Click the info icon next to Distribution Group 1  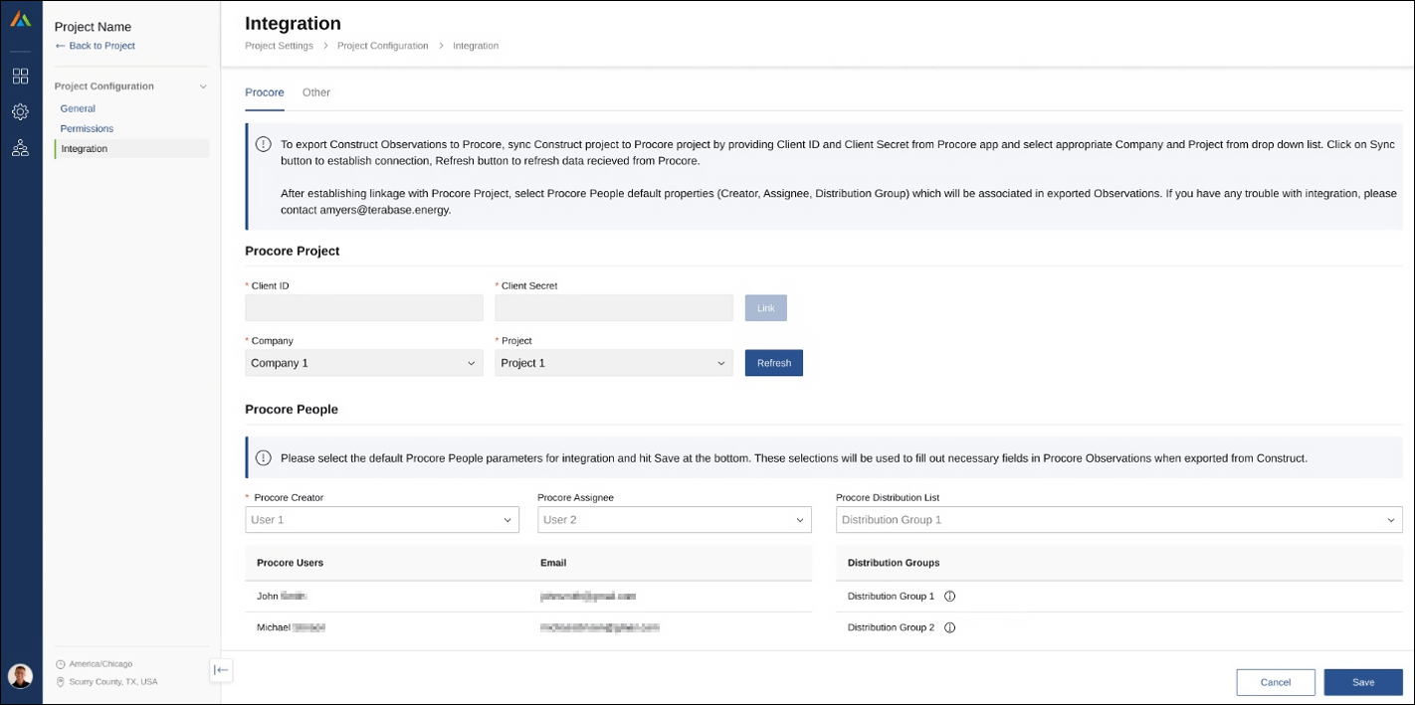coord(949,597)
